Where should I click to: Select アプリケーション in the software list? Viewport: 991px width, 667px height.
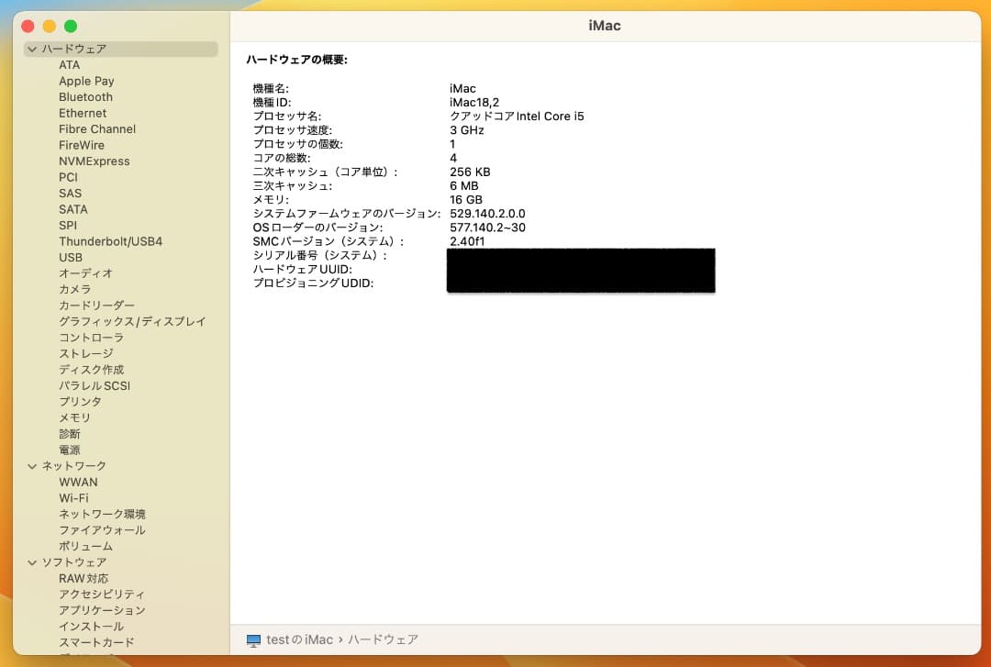click(102, 610)
